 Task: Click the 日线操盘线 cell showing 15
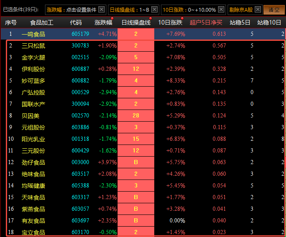(x=136, y=139)
